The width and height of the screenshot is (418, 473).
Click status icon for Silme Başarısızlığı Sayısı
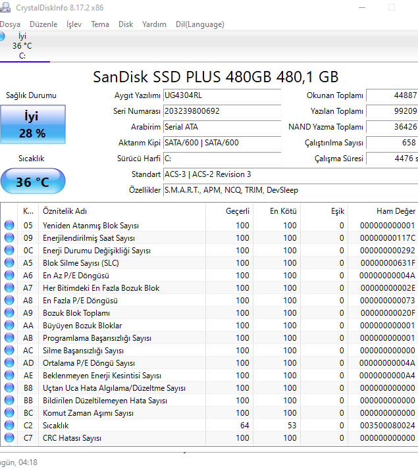(9, 350)
